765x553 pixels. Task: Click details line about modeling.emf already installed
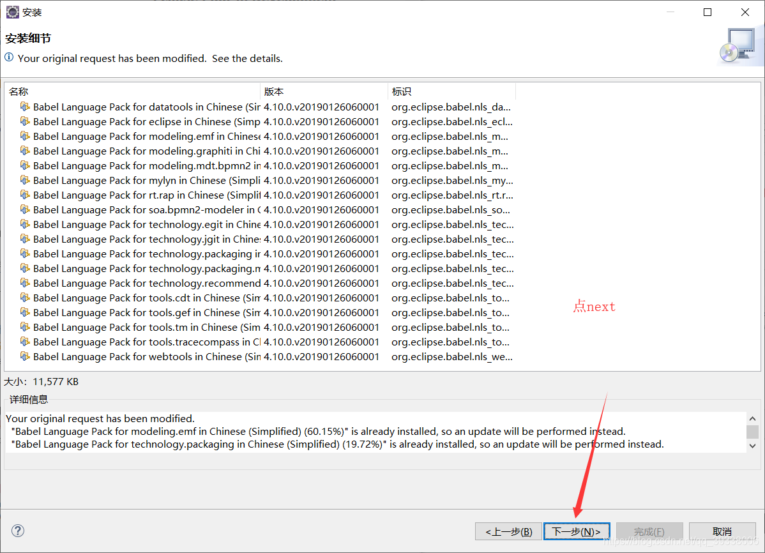click(x=318, y=432)
